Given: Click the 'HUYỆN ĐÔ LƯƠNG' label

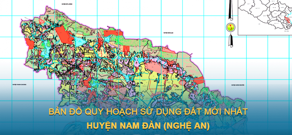Looking at the screenshot, I should [x=67, y=4].
